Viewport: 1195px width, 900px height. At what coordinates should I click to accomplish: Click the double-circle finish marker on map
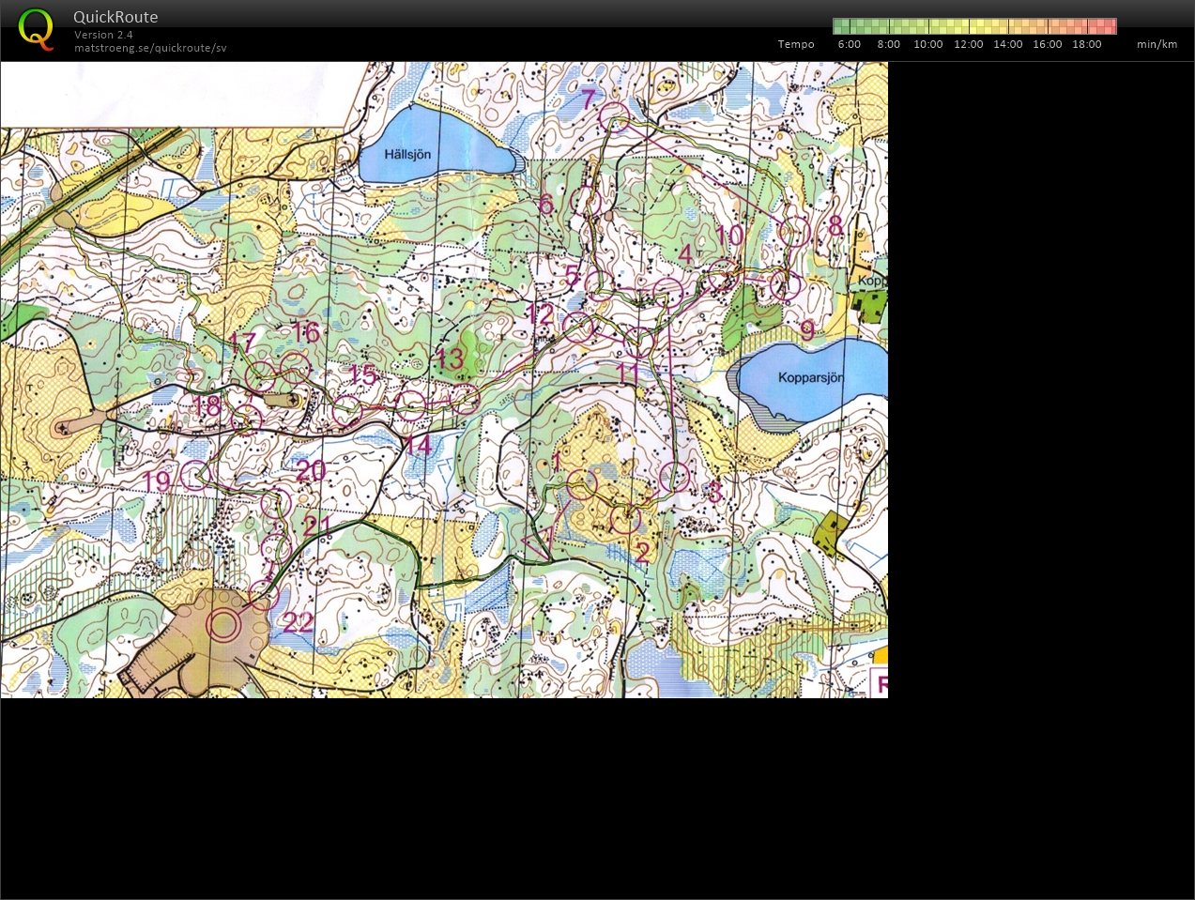pos(223,624)
